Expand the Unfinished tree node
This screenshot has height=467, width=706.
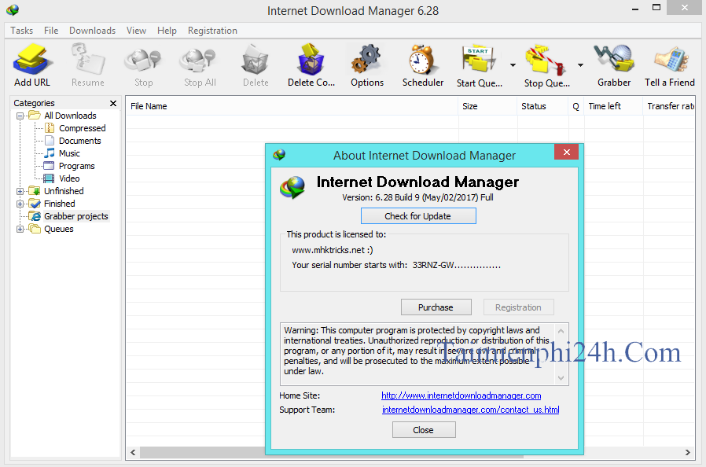(x=20, y=191)
